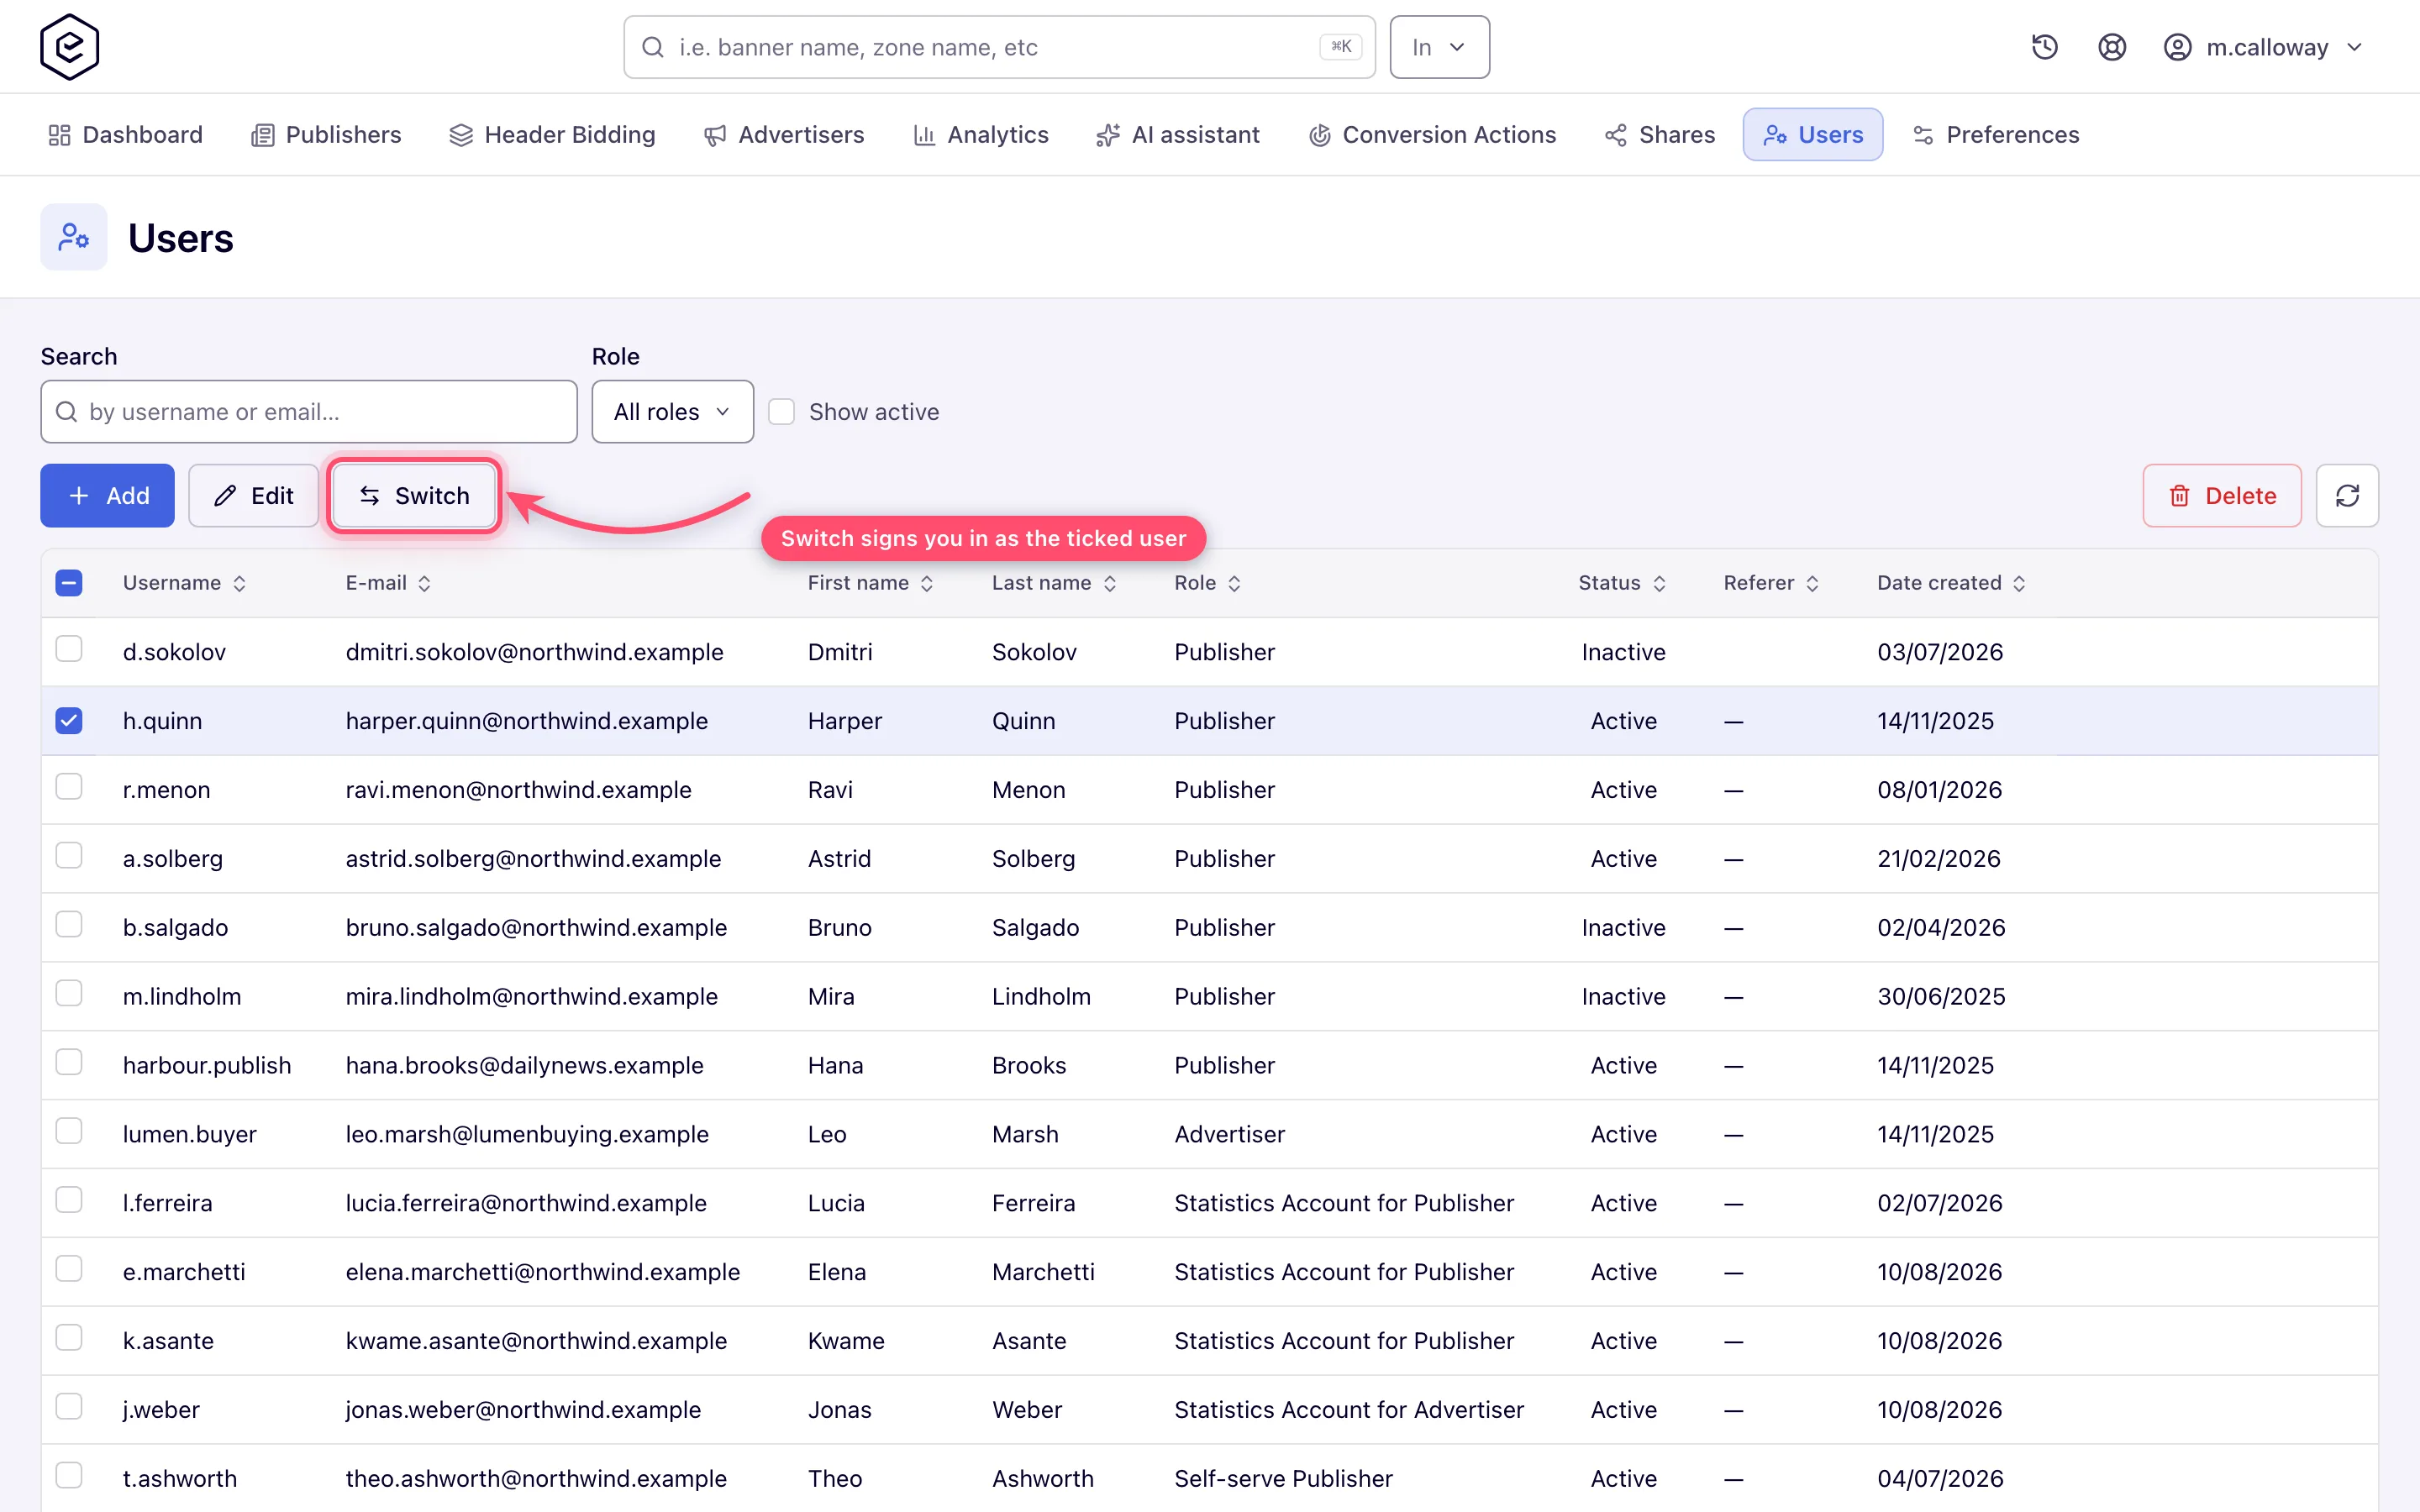This screenshot has height=1512, width=2420.
Task: Focus the username or email search field
Action: tap(309, 411)
